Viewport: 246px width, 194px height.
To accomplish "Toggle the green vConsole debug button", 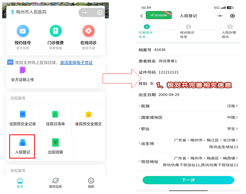I will [x=159, y=15].
